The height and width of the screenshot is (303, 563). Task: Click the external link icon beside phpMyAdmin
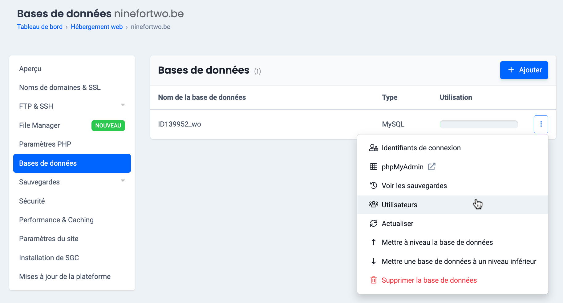point(432,167)
